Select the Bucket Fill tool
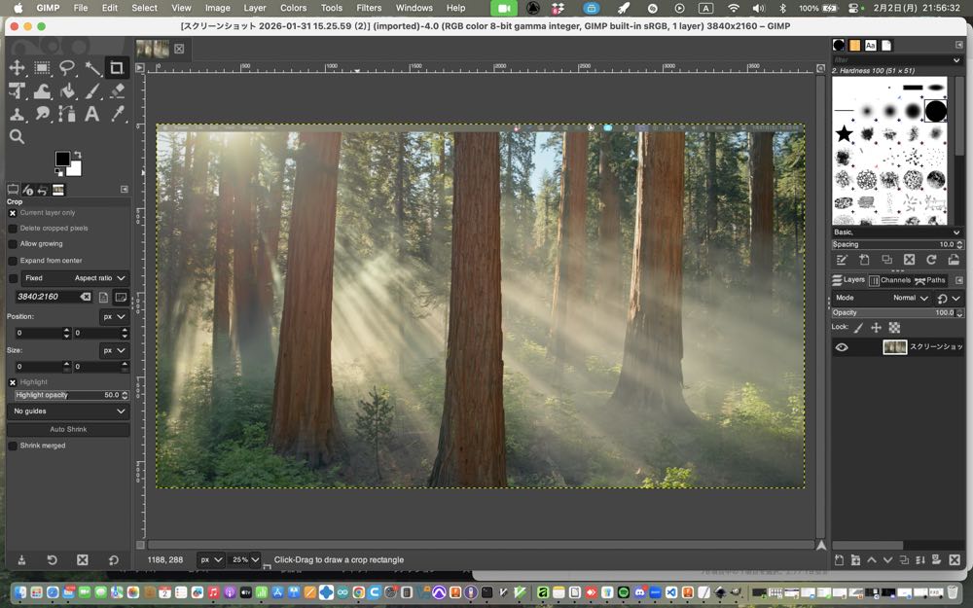The width and height of the screenshot is (973, 608). 67,91
